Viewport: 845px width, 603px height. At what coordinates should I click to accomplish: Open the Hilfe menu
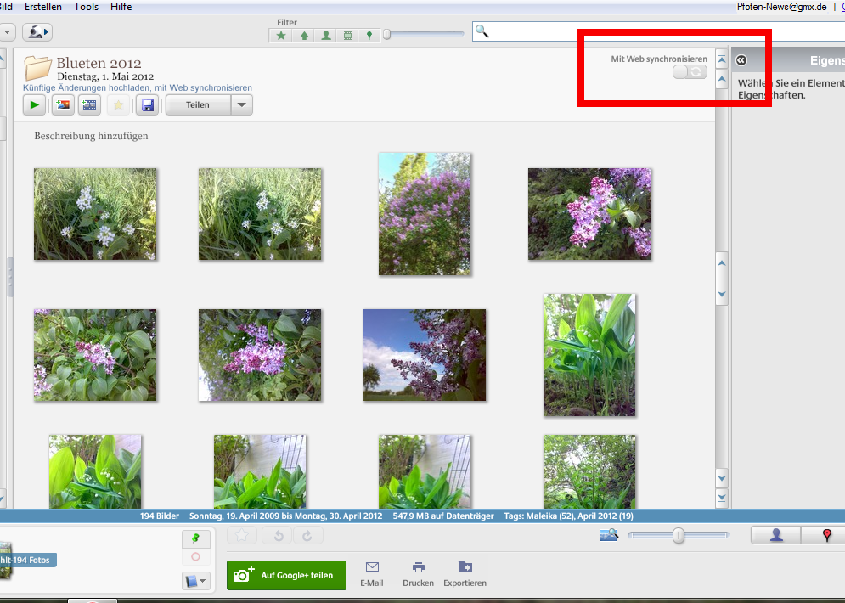121,7
